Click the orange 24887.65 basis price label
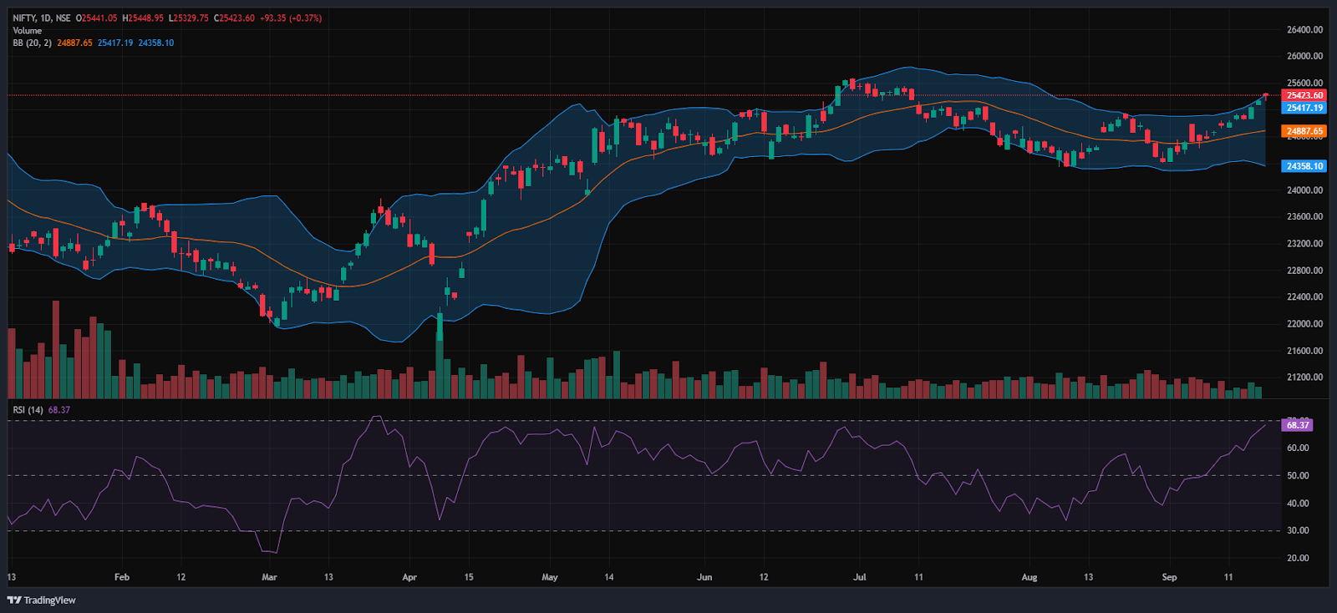 point(1304,131)
